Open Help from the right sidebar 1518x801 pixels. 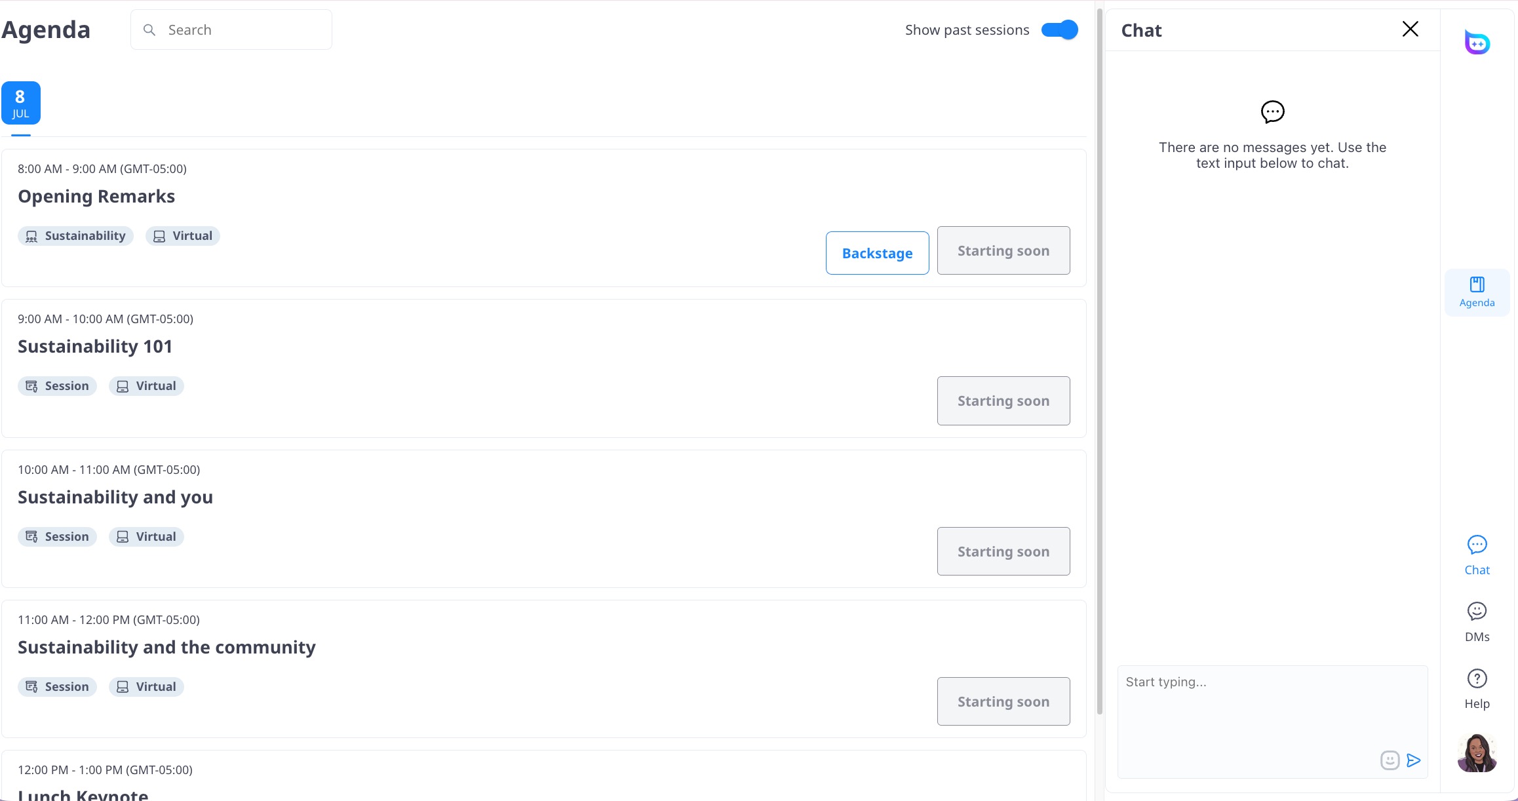(x=1477, y=690)
